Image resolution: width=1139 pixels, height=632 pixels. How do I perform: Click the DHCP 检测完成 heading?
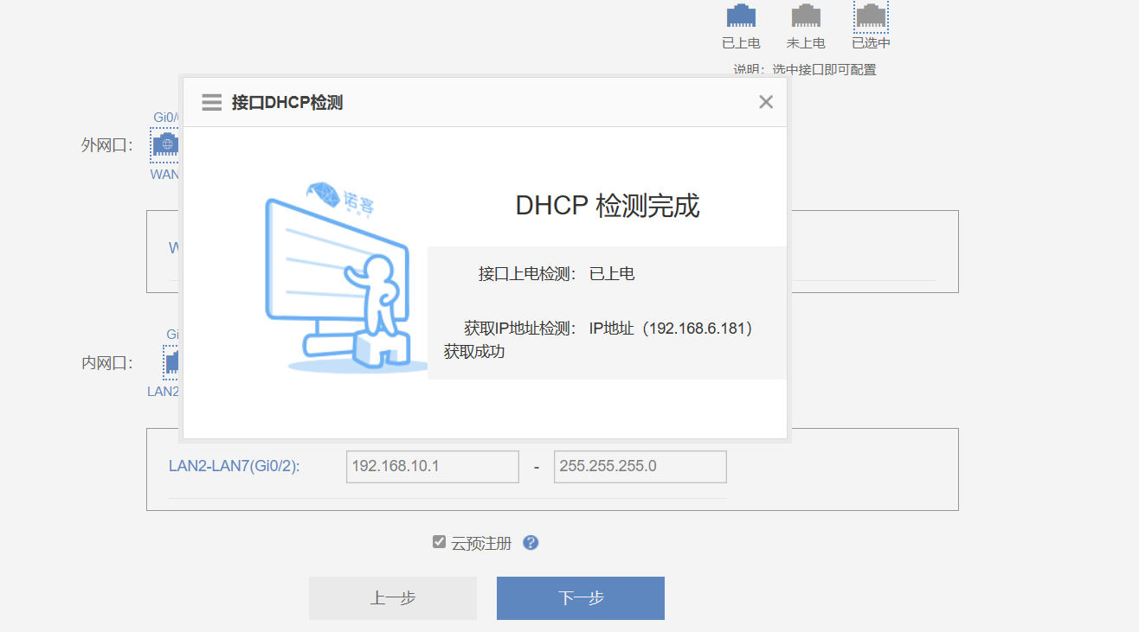click(607, 206)
